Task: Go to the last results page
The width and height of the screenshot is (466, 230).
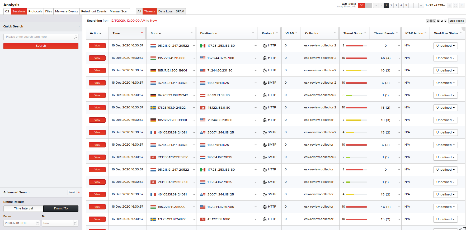Action: (421, 5)
